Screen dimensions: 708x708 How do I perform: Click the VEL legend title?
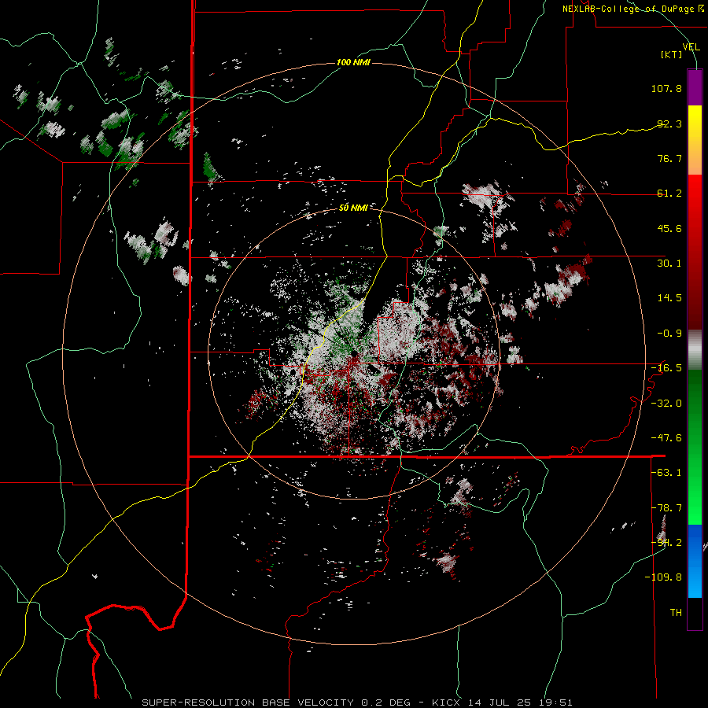click(x=691, y=47)
